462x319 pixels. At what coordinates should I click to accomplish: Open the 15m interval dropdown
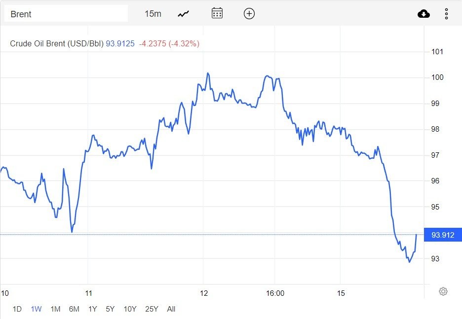click(153, 14)
